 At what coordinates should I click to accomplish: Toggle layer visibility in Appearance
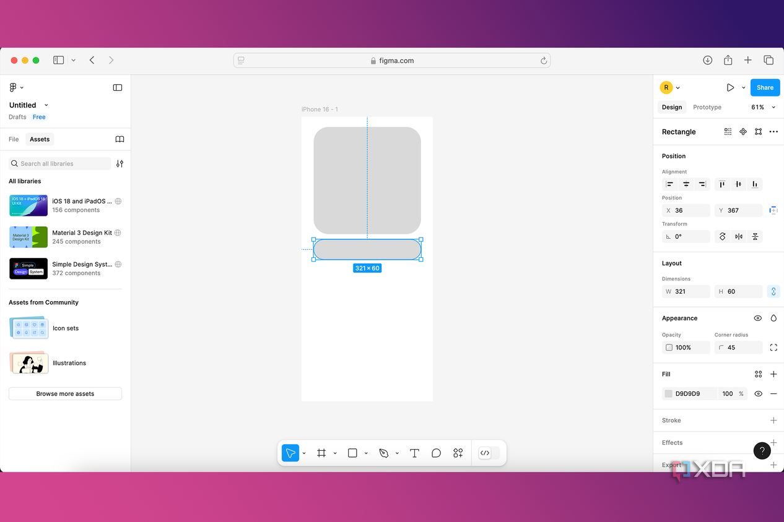pos(758,318)
